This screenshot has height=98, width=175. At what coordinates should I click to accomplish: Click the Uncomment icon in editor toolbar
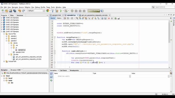tap(118, 18)
